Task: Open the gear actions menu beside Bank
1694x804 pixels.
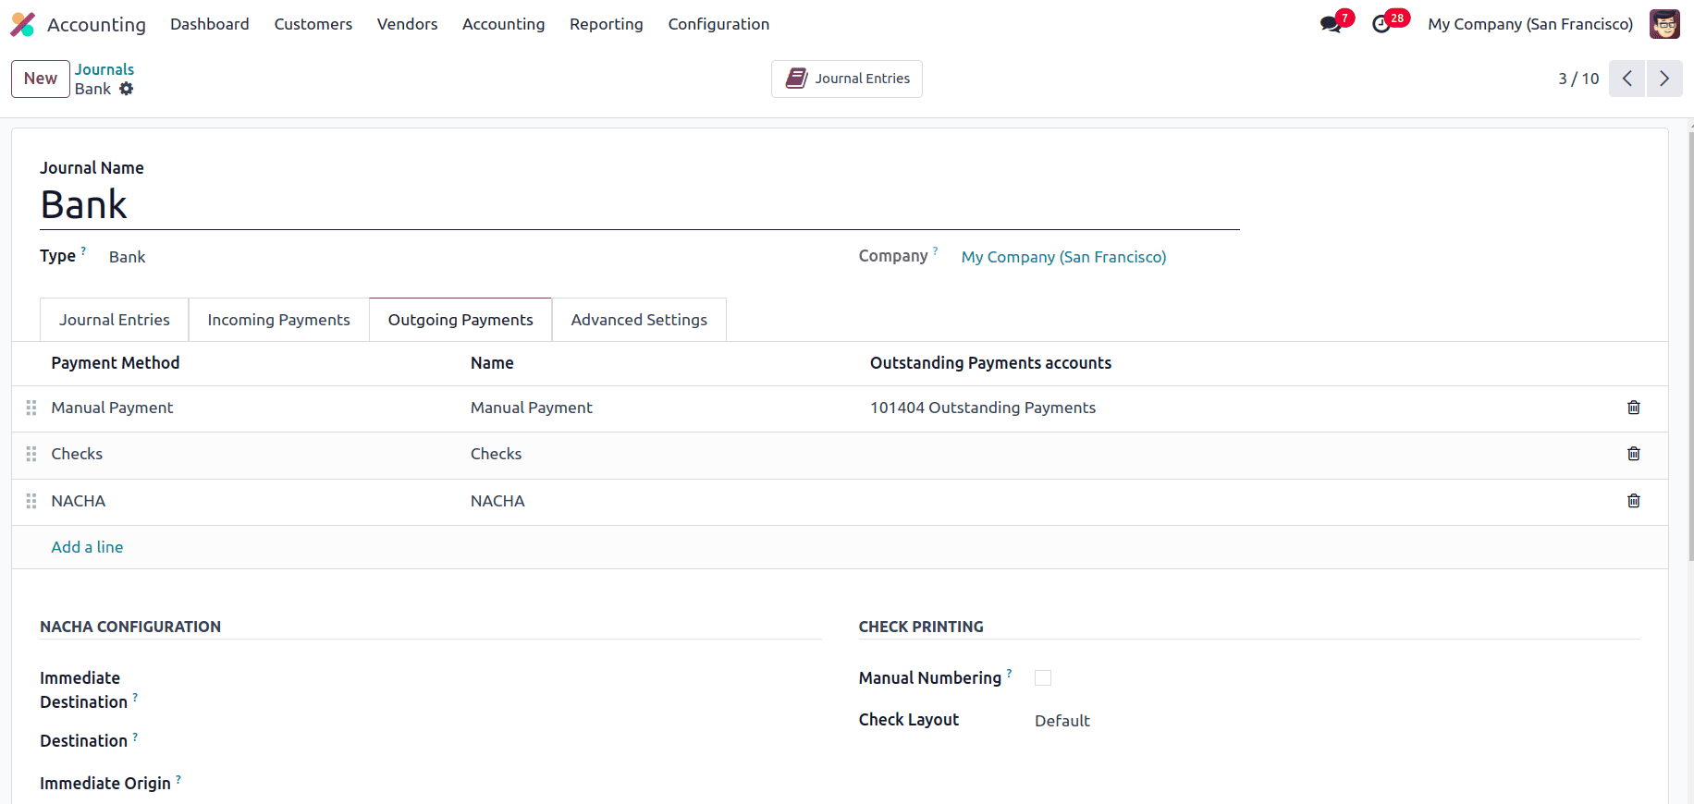Action: [127, 89]
